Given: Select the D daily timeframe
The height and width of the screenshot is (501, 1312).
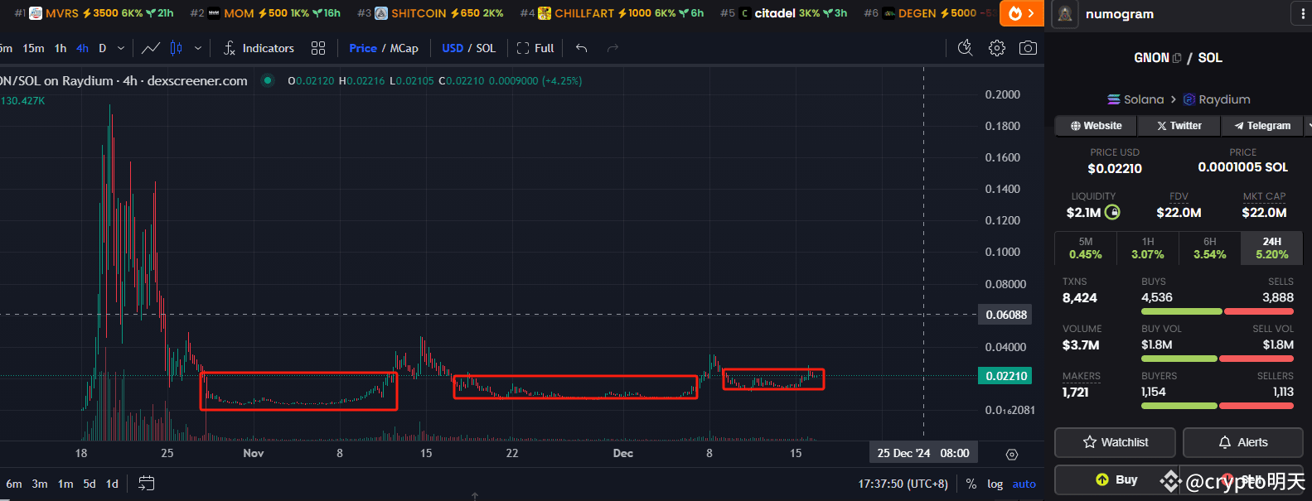Looking at the screenshot, I should click(103, 48).
